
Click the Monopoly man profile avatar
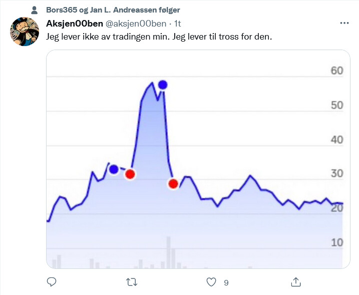(x=25, y=32)
